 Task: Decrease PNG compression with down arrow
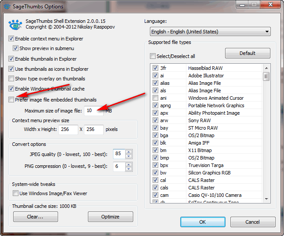129,169
